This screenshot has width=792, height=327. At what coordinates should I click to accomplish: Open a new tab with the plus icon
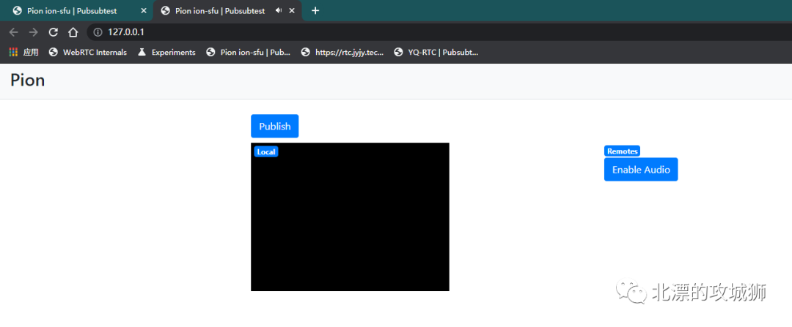[x=315, y=10]
